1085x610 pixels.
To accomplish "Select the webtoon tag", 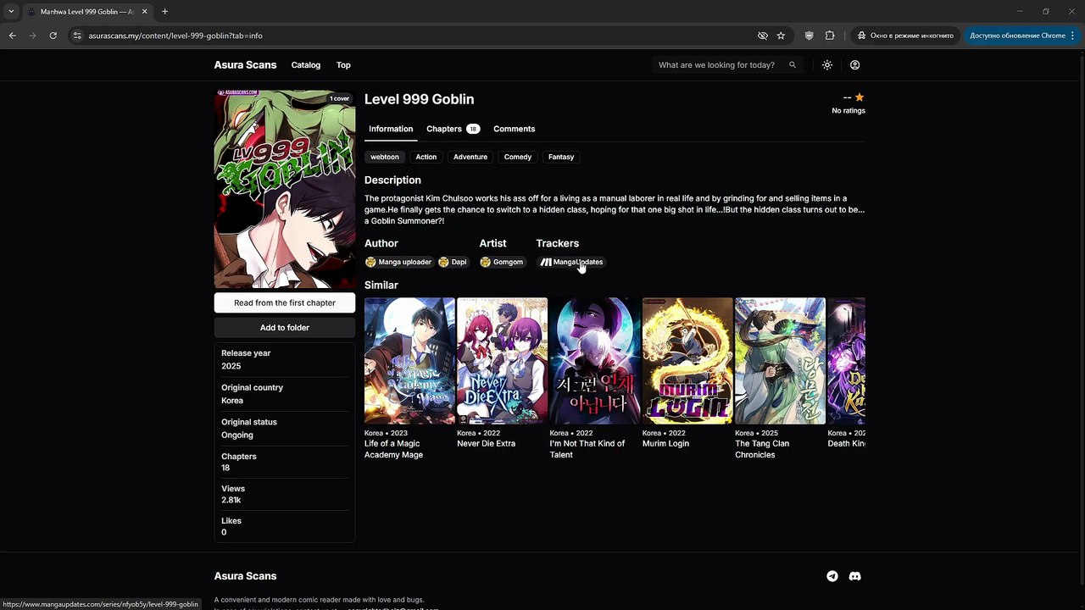I will click(x=384, y=157).
